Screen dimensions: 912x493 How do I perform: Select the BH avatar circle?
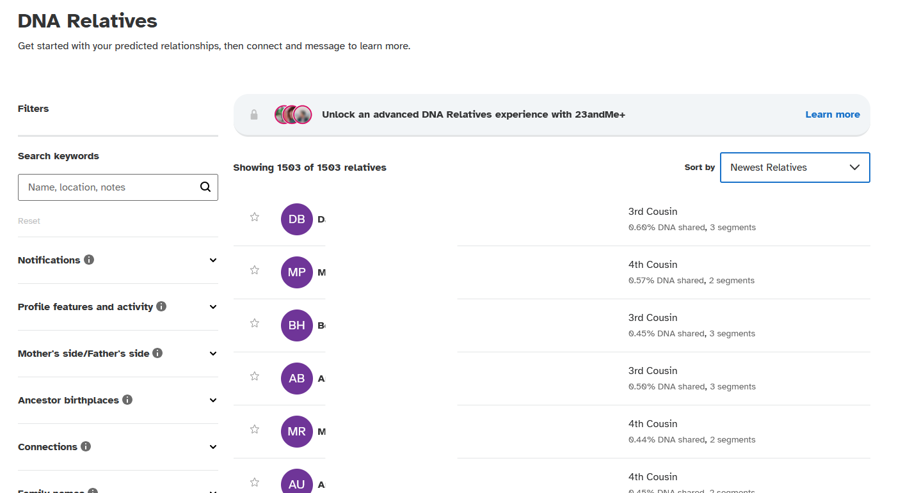[297, 325]
